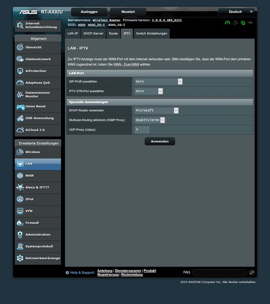Click the Game Boost controller icon
Viewport: 270px width, 304px height.
20,107
